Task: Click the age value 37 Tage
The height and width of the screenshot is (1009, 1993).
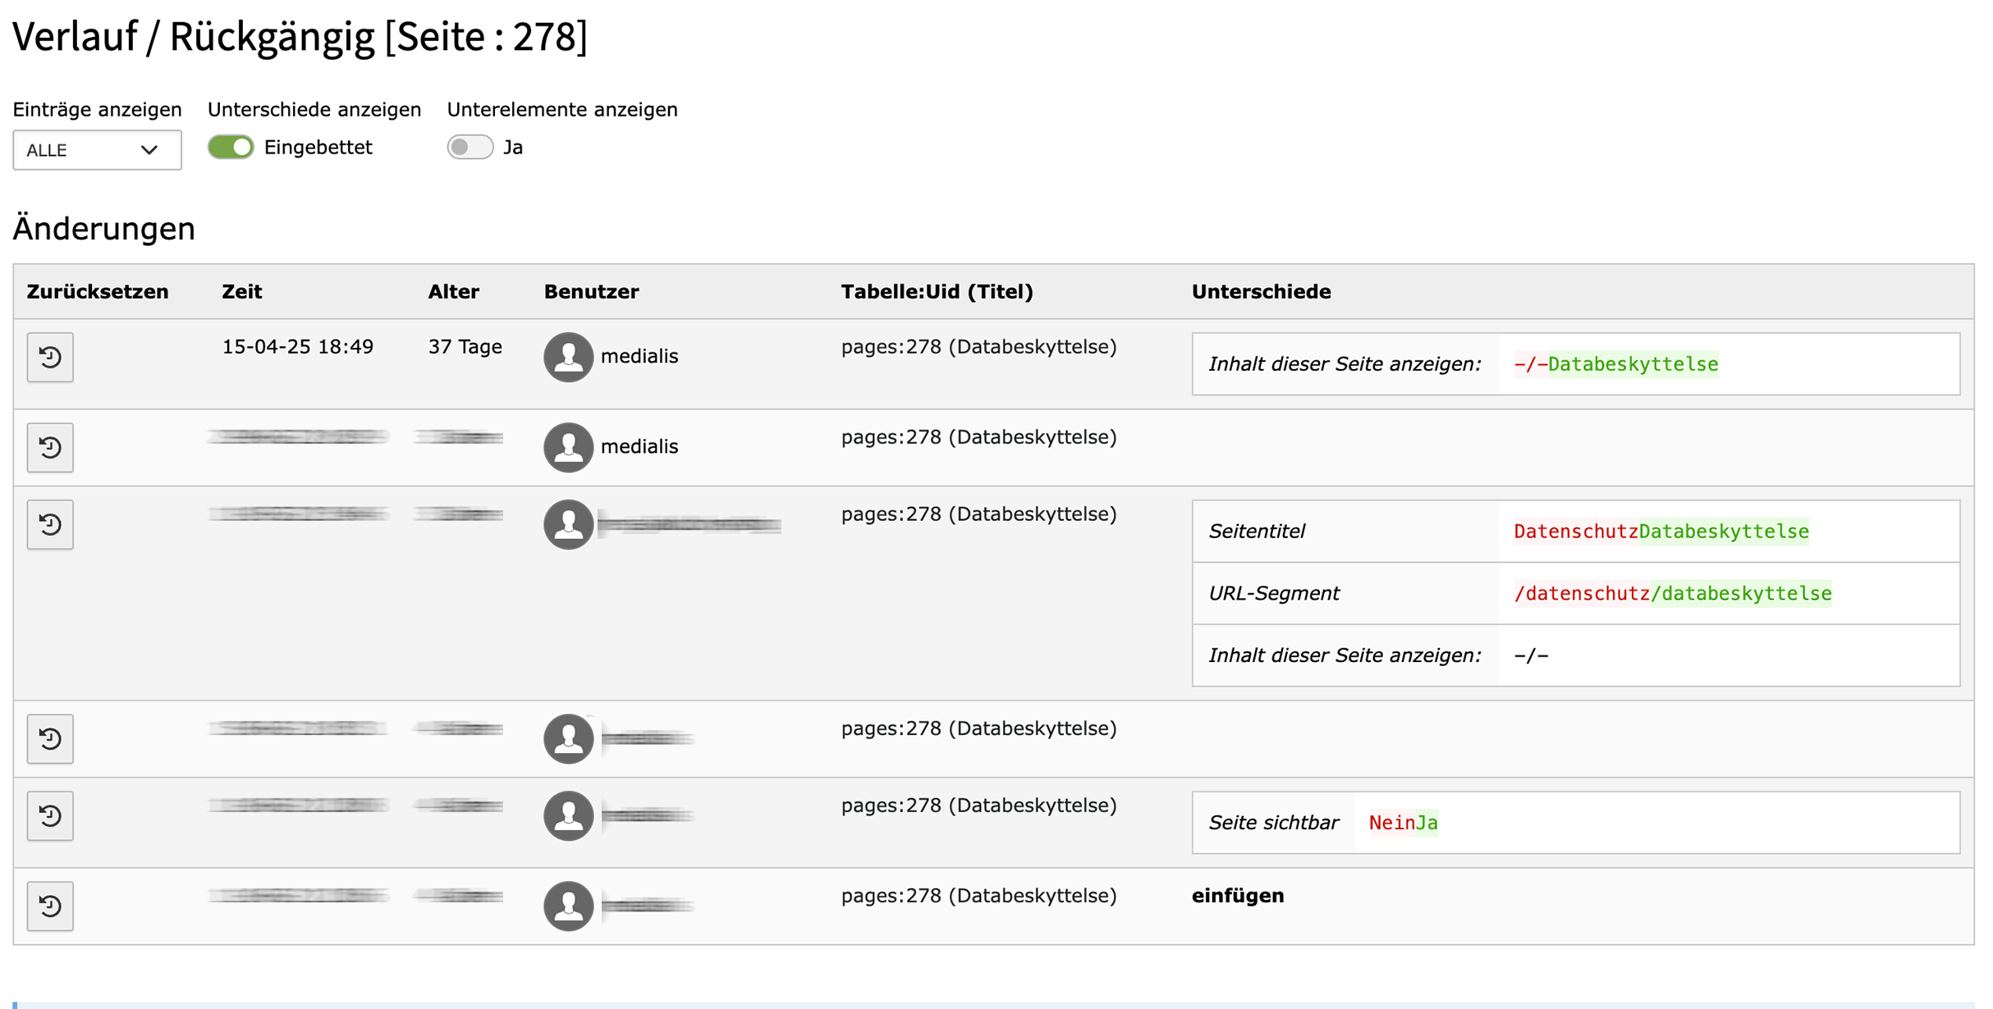Action: tap(465, 347)
